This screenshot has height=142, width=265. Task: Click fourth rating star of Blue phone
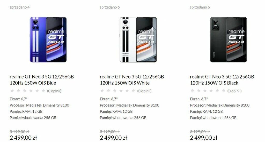(31, 91)
